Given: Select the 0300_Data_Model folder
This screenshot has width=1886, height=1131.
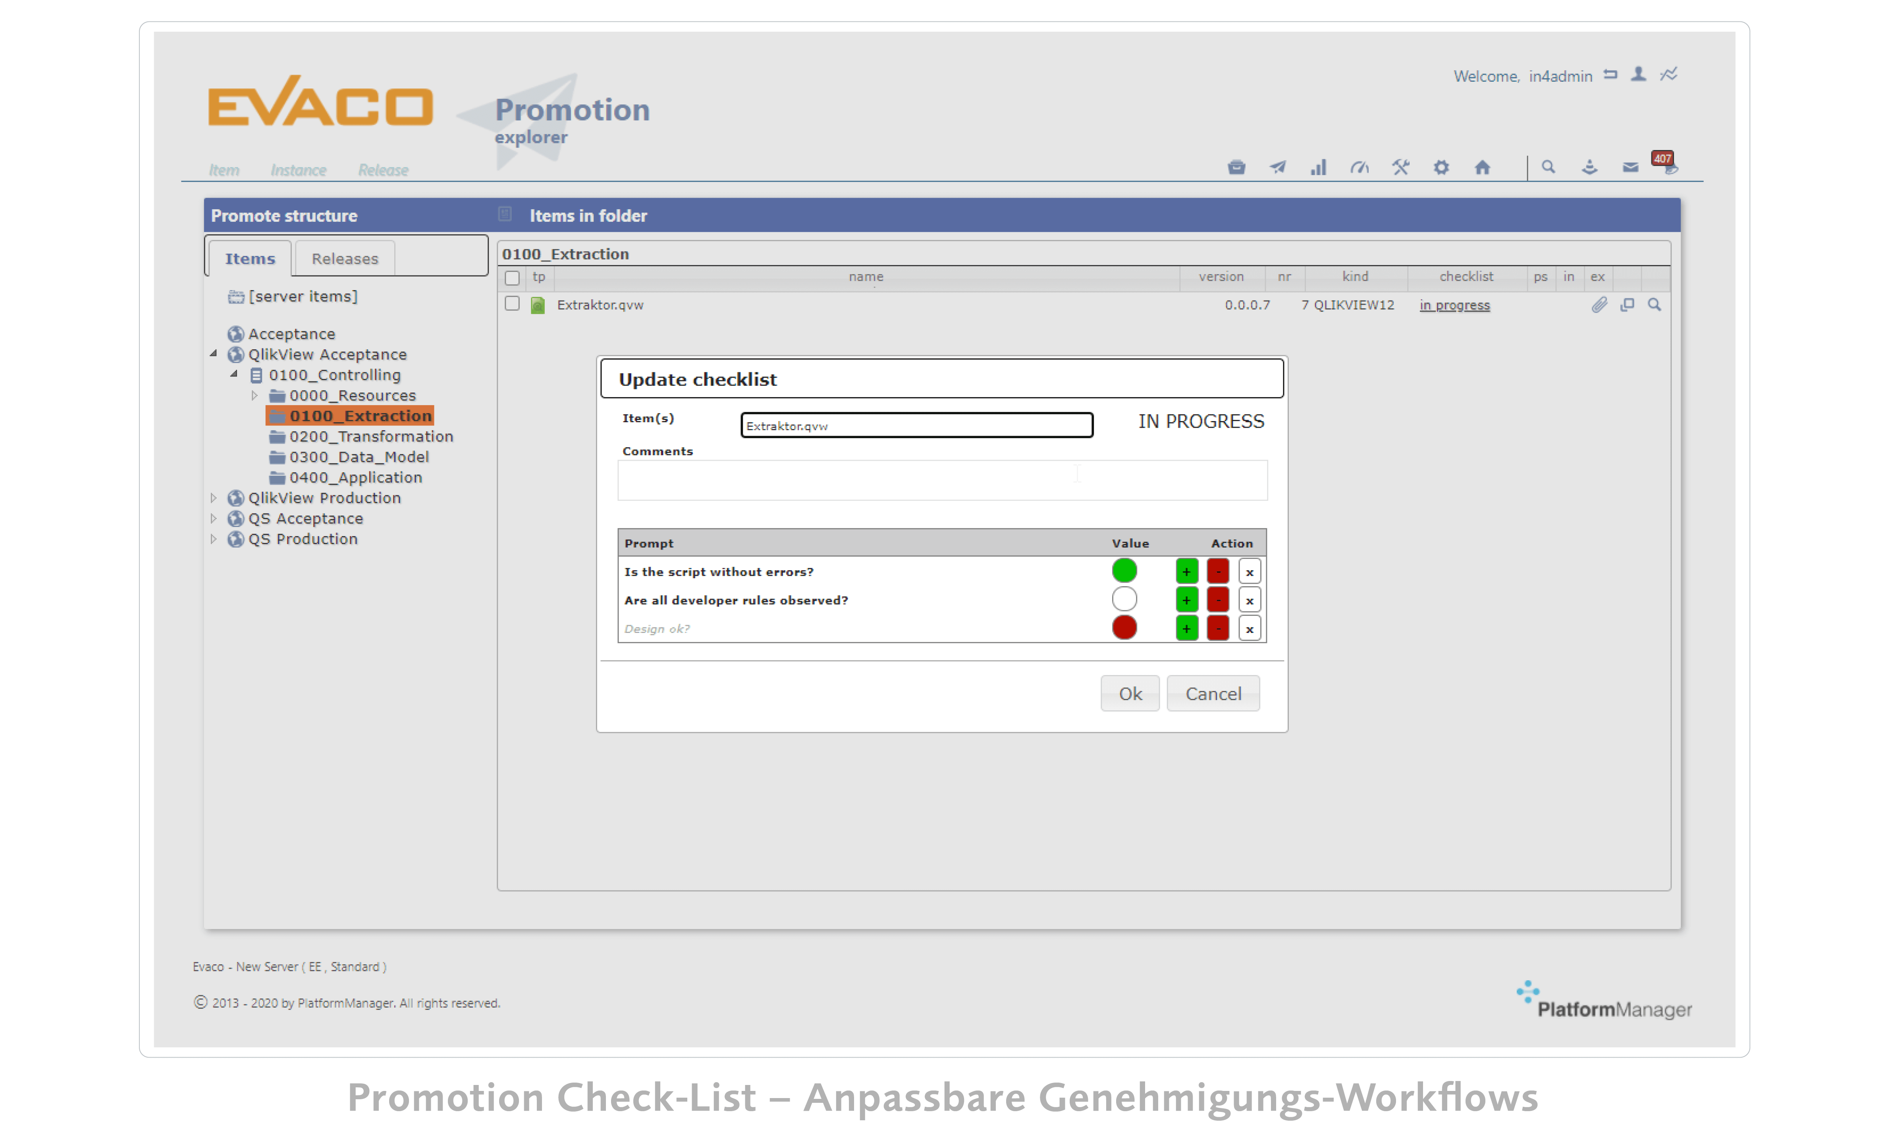Looking at the screenshot, I should (358, 456).
